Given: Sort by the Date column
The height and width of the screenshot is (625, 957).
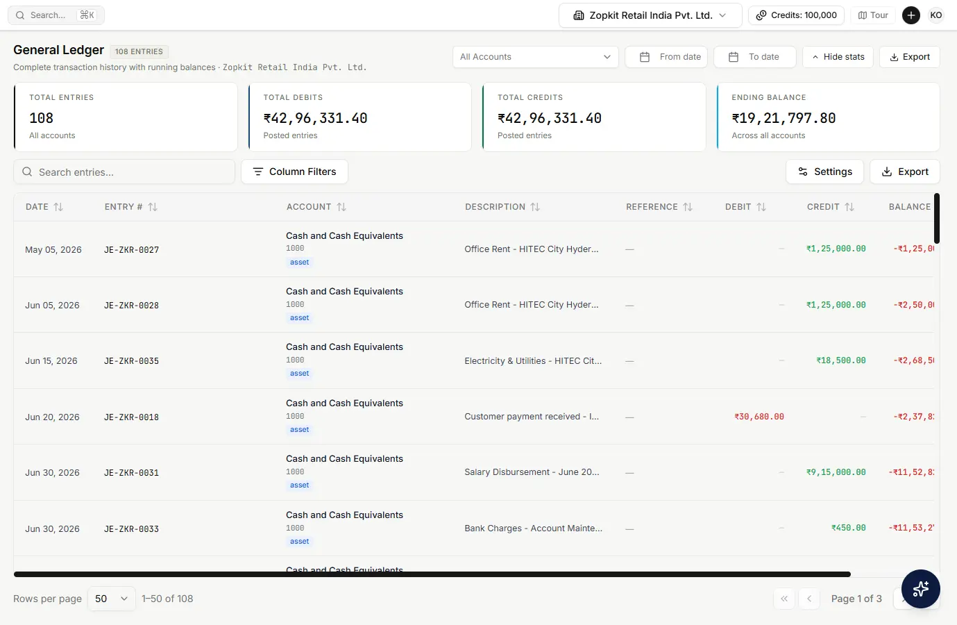Looking at the screenshot, I should (44, 207).
